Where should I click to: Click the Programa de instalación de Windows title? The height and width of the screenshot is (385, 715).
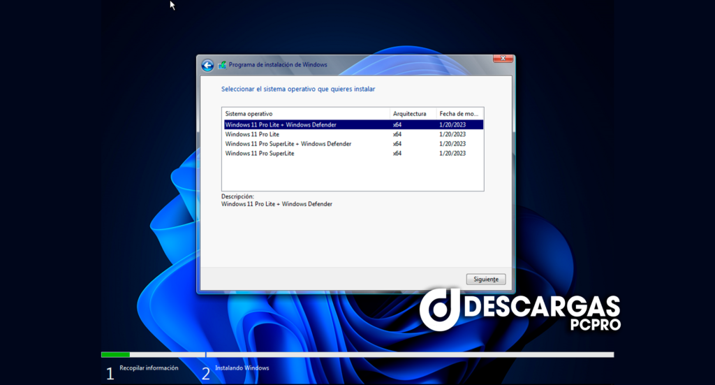tap(278, 65)
